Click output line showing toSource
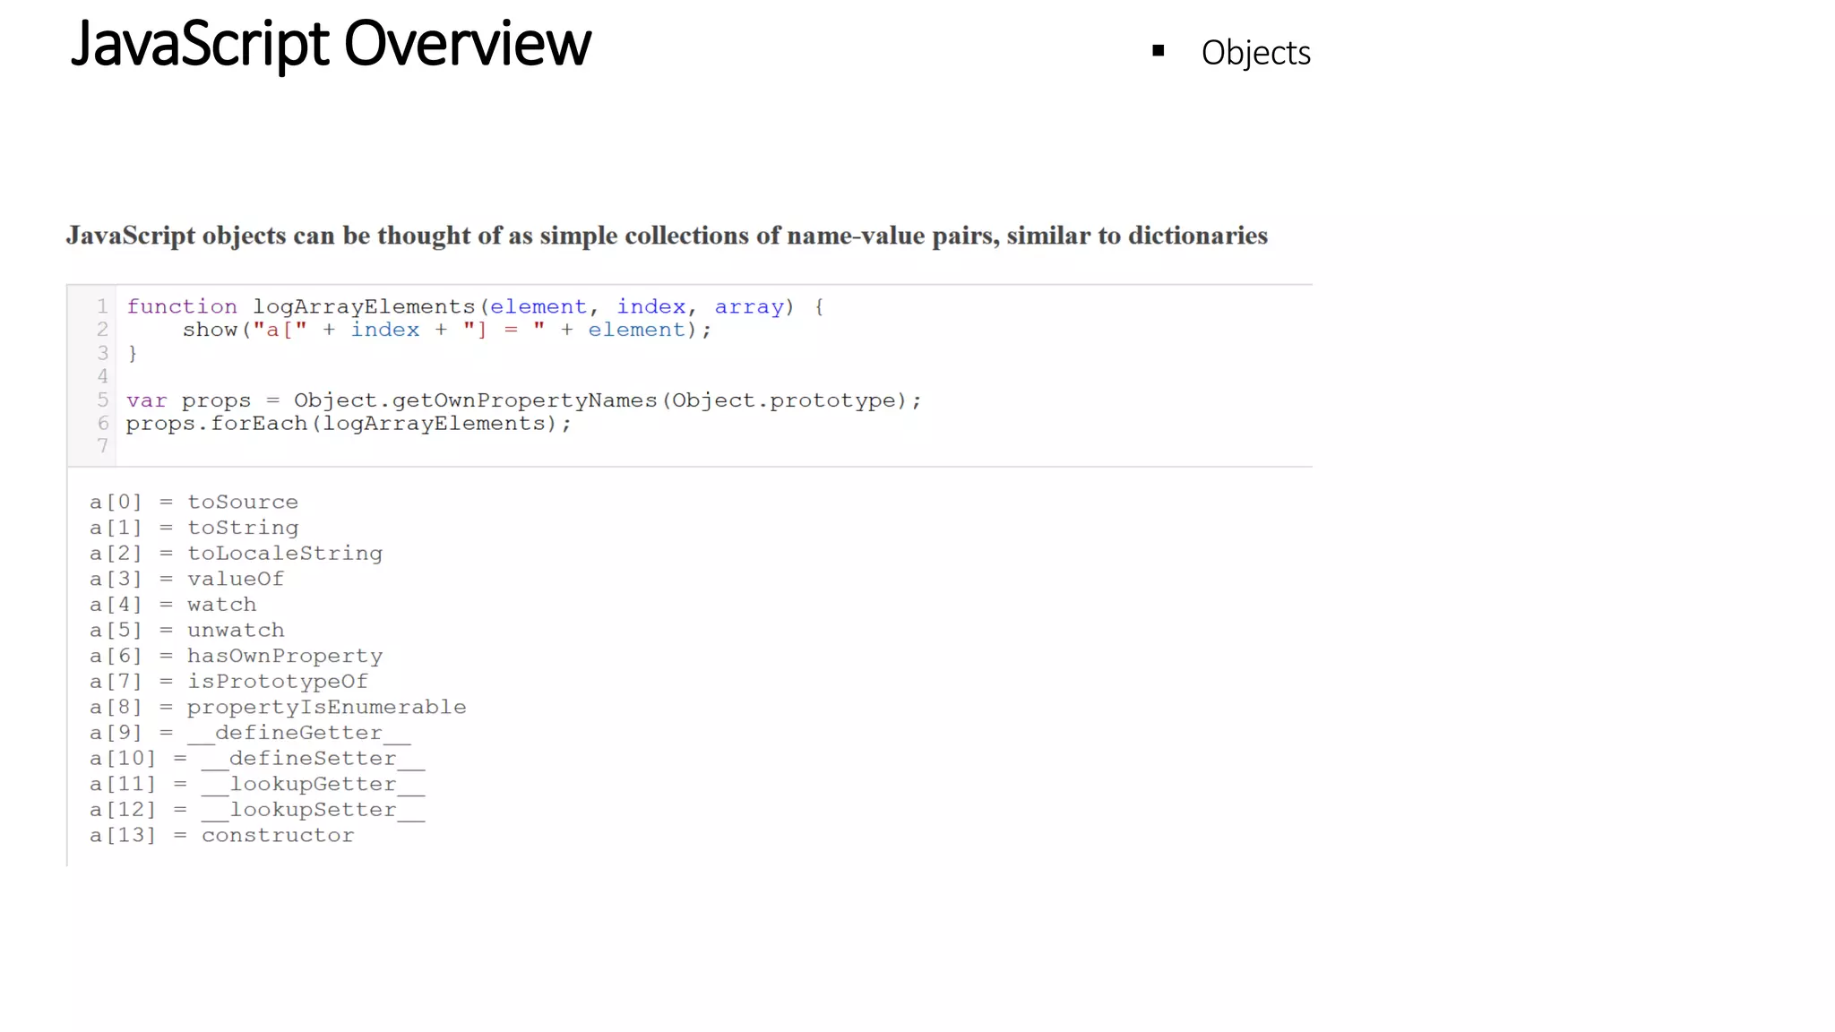This screenshot has width=1835, height=1032. [x=194, y=502]
